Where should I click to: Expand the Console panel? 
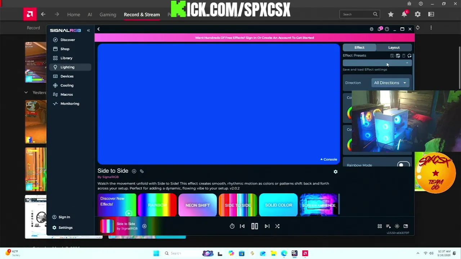(328, 159)
